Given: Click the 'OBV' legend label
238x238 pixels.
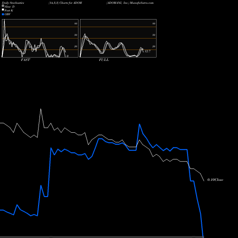Looking at the screenshot, I should coord(8,14).
